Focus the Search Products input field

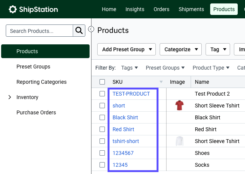coord(39,31)
